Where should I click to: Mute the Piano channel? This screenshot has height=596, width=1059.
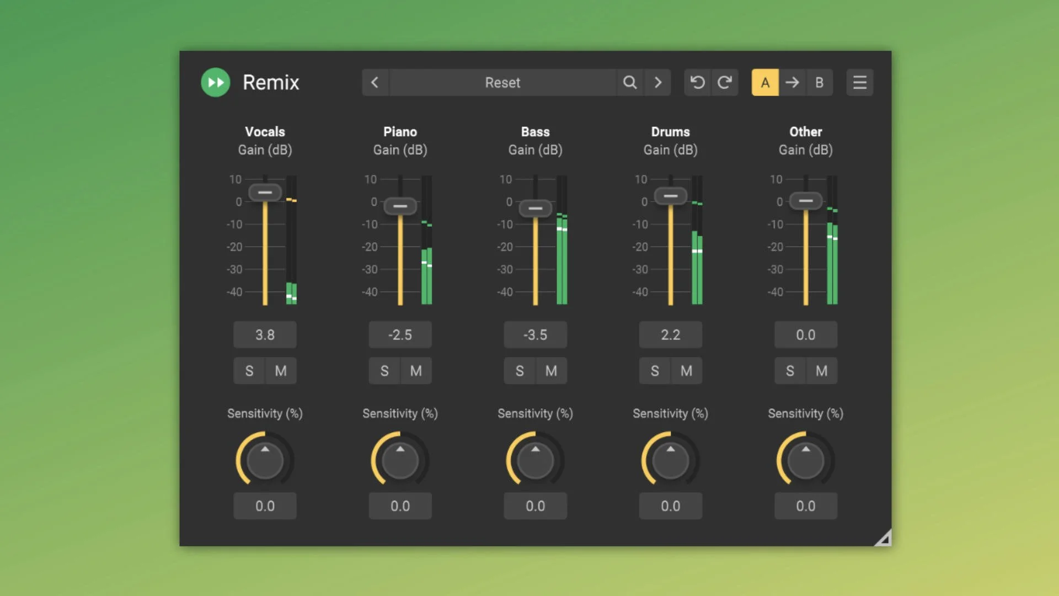click(415, 371)
